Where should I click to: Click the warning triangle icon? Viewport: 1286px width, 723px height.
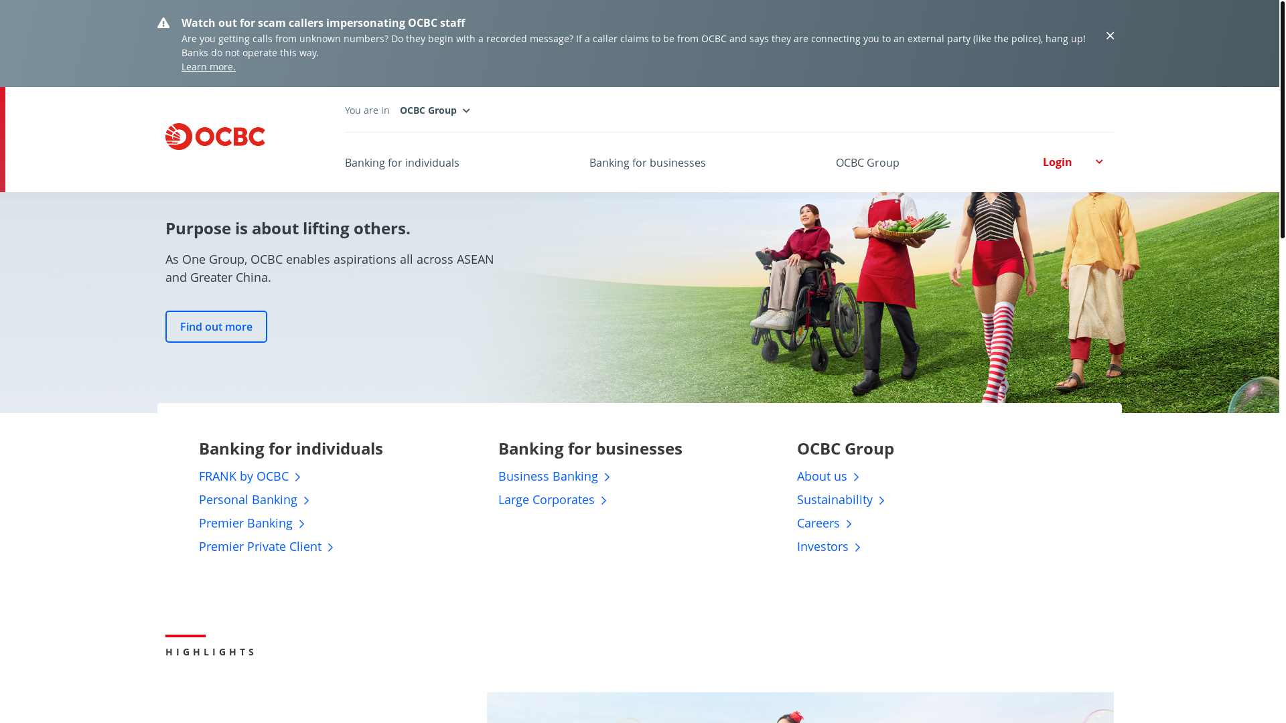point(163,23)
